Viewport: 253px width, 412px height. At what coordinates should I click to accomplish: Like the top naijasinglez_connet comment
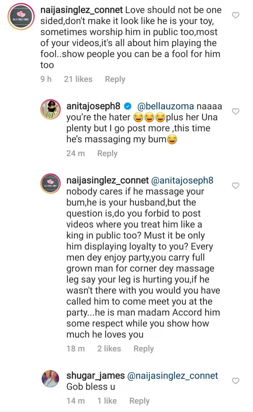(235, 15)
